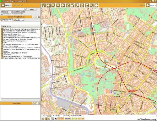Click the zoom out magnifier
This screenshot has width=157, height=121.
tap(58, 5)
